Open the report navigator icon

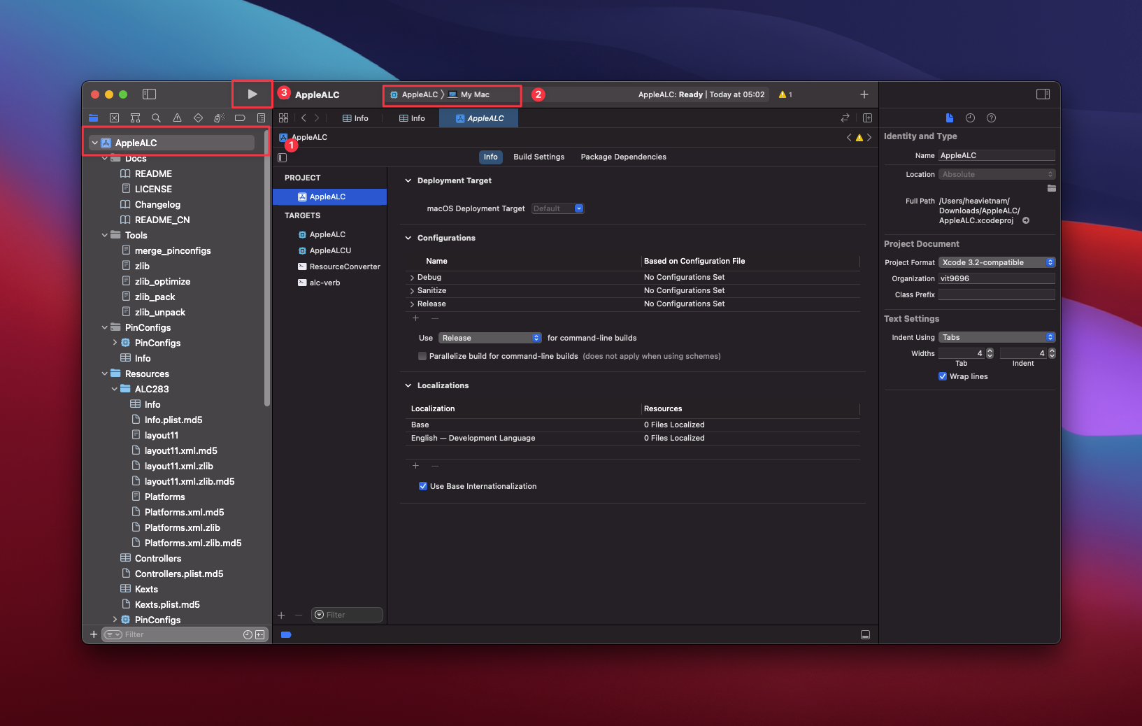tap(261, 118)
